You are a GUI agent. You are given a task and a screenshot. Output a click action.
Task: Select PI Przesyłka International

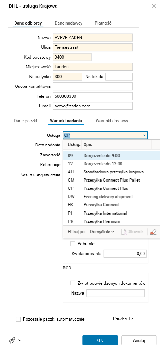(x=111, y=213)
